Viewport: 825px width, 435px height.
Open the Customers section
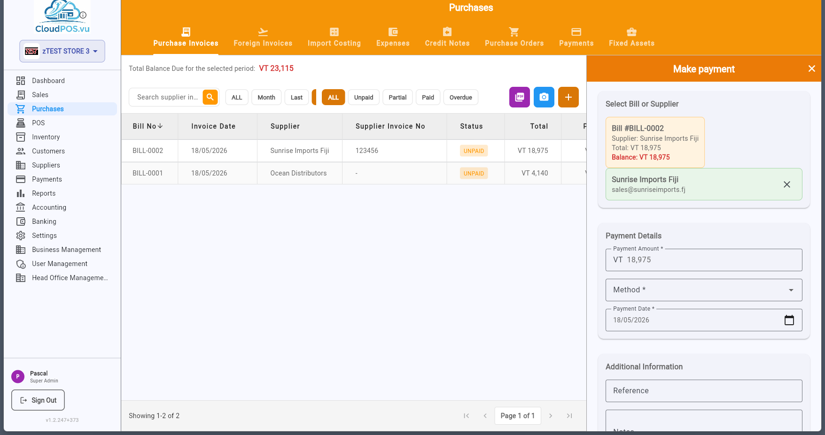62,151
